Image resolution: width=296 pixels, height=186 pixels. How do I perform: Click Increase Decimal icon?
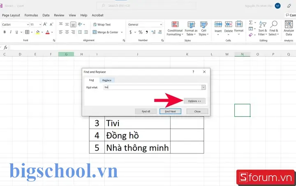153,32
